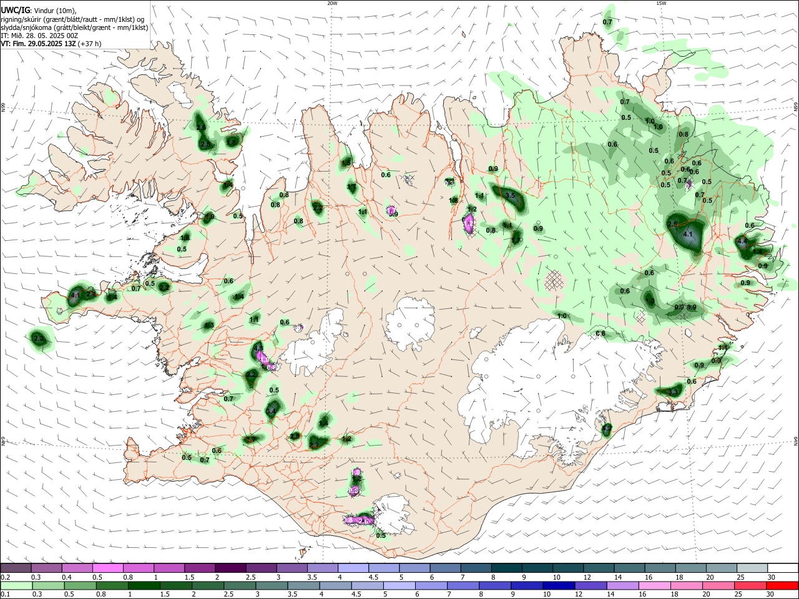Click the grey-green 3 swatch in lower legend row
Image resolution: width=799 pixels, height=599 pixels.
(272, 585)
